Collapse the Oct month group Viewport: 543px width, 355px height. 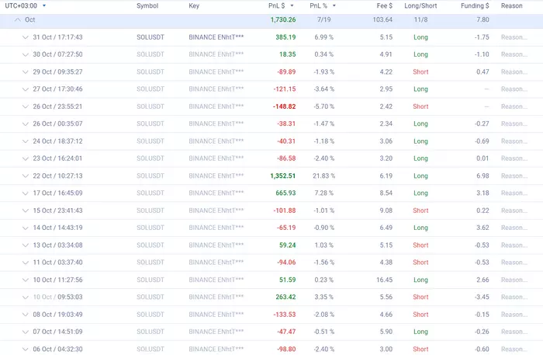[x=17, y=19]
